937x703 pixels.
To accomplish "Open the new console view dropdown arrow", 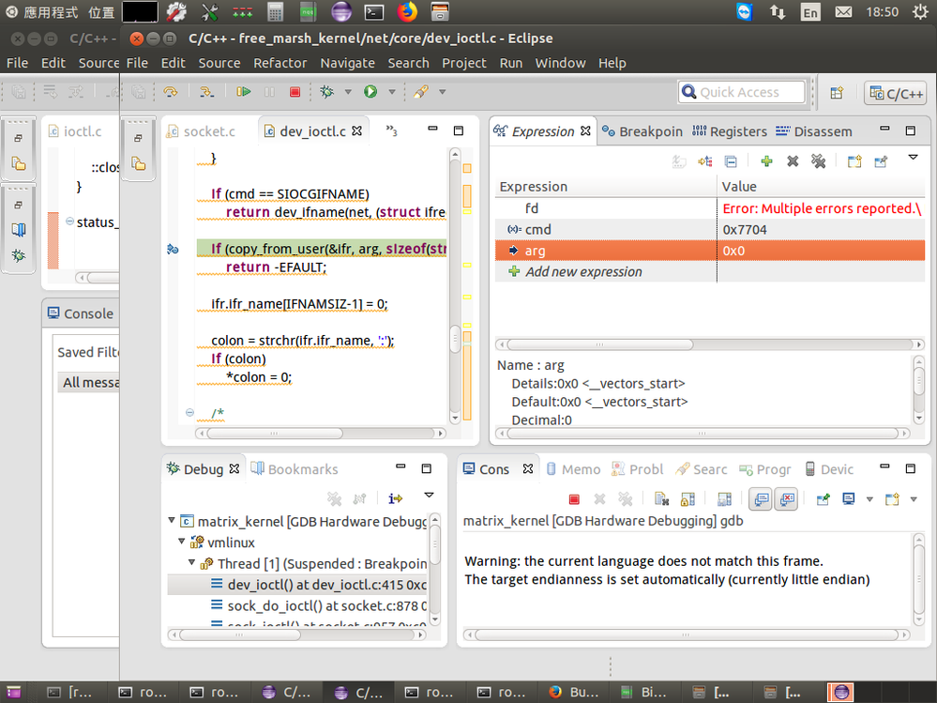I will [914, 499].
